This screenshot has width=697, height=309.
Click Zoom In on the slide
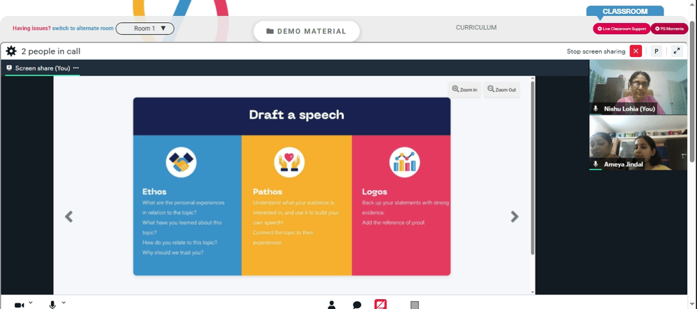(464, 89)
